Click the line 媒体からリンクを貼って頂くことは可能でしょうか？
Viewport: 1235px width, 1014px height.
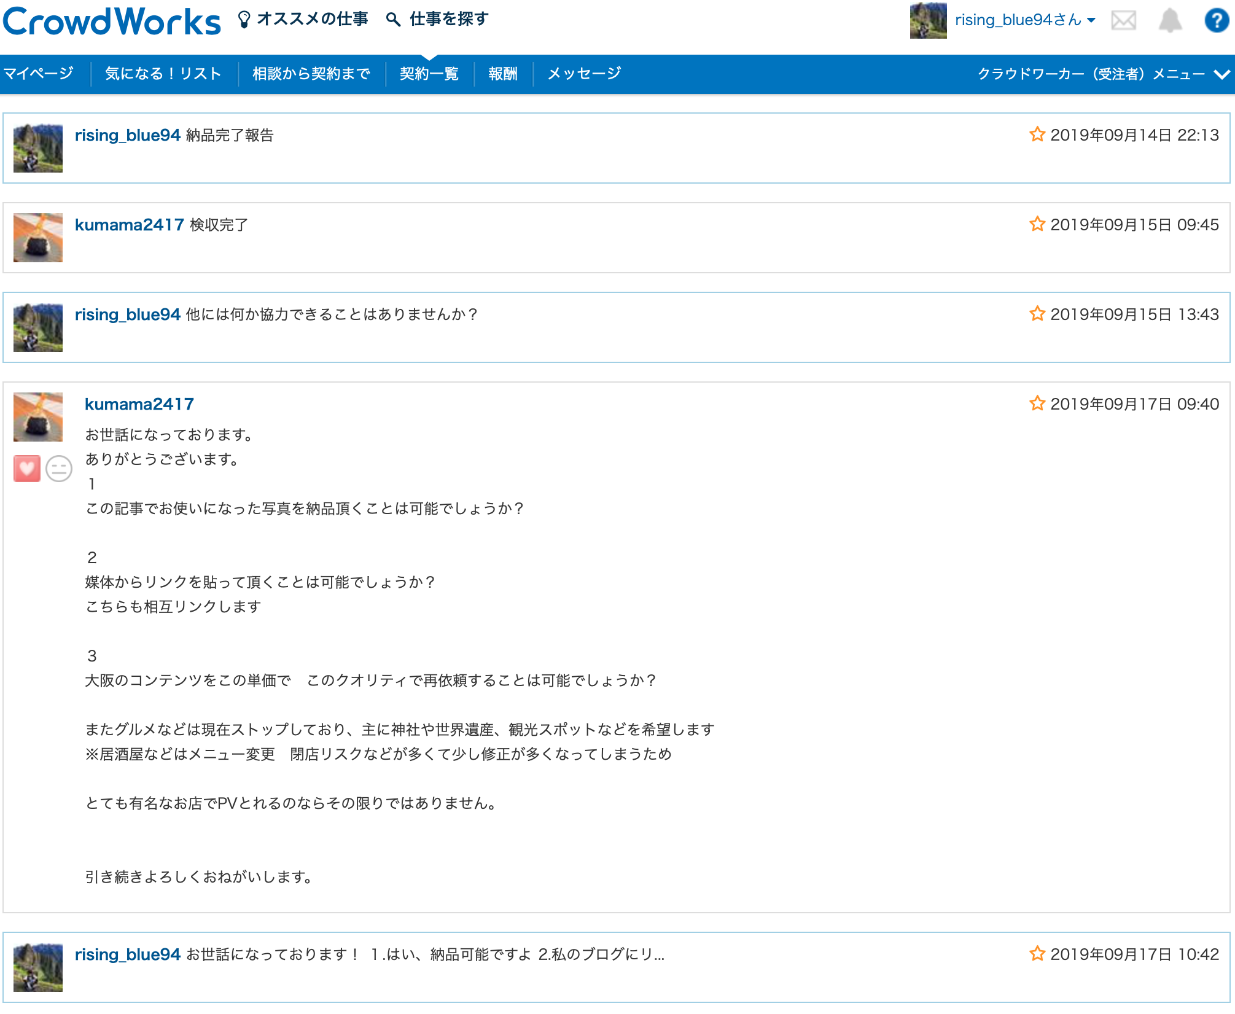(260, 582)
